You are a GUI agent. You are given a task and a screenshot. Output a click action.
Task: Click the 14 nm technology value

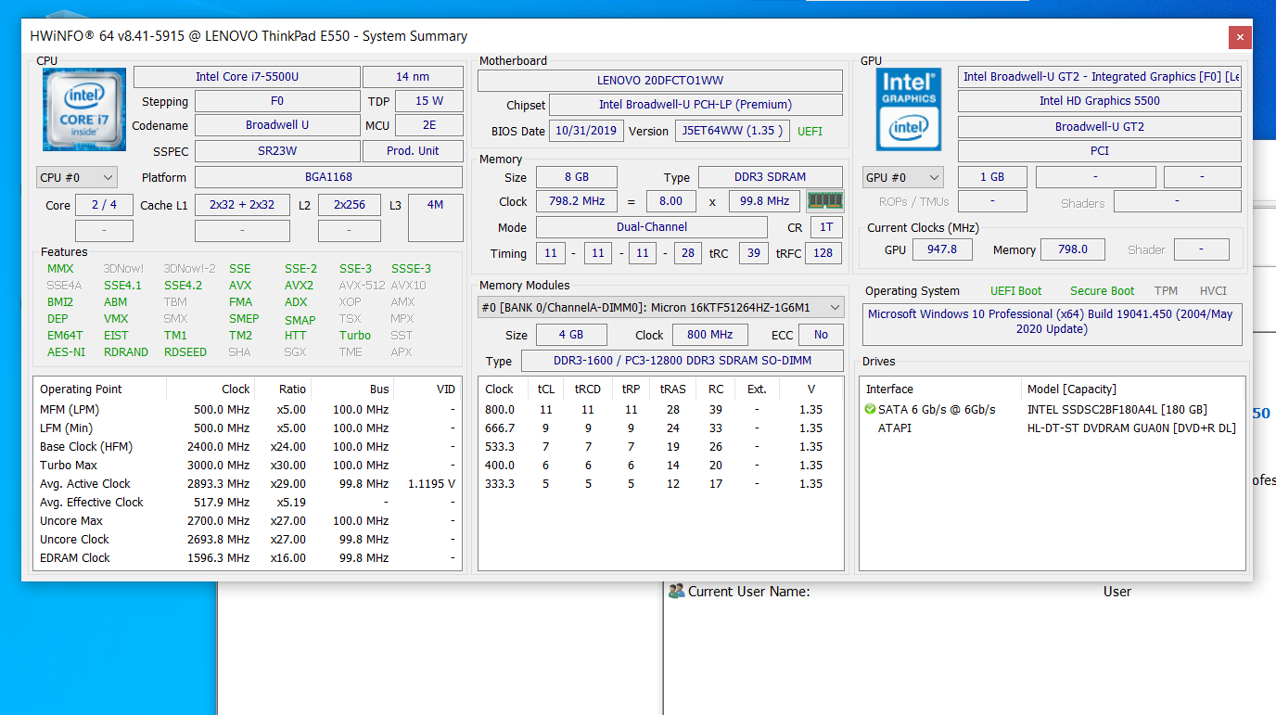pyautogui.click(x=413, y=77)
